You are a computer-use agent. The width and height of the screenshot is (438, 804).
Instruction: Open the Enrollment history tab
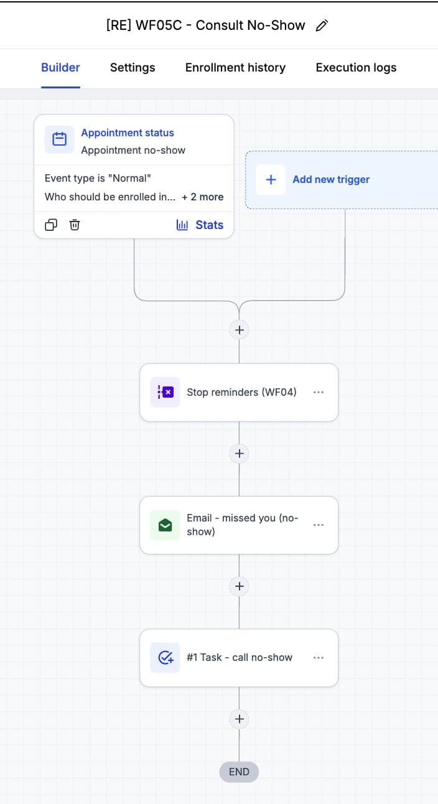click(x=235, y=68)
